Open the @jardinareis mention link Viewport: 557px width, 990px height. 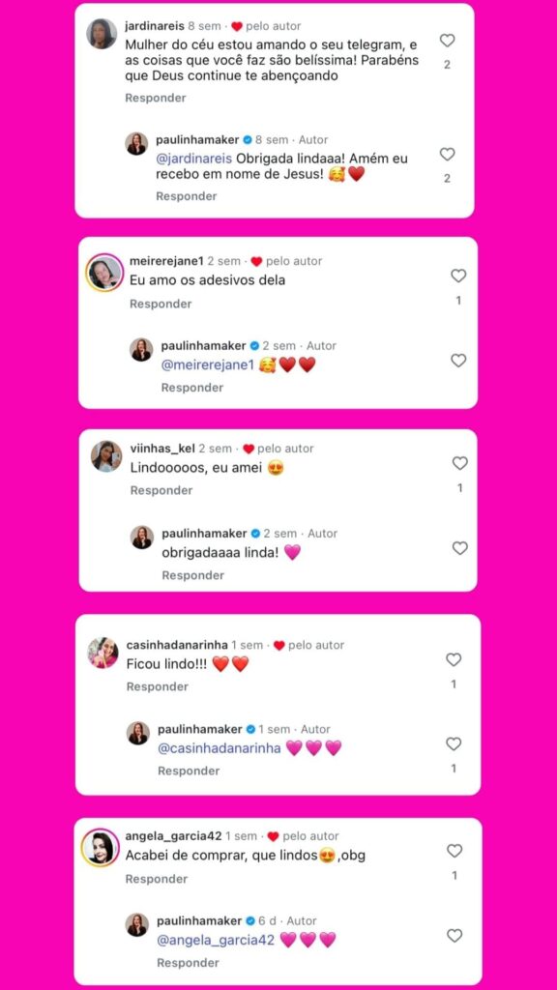193,159
